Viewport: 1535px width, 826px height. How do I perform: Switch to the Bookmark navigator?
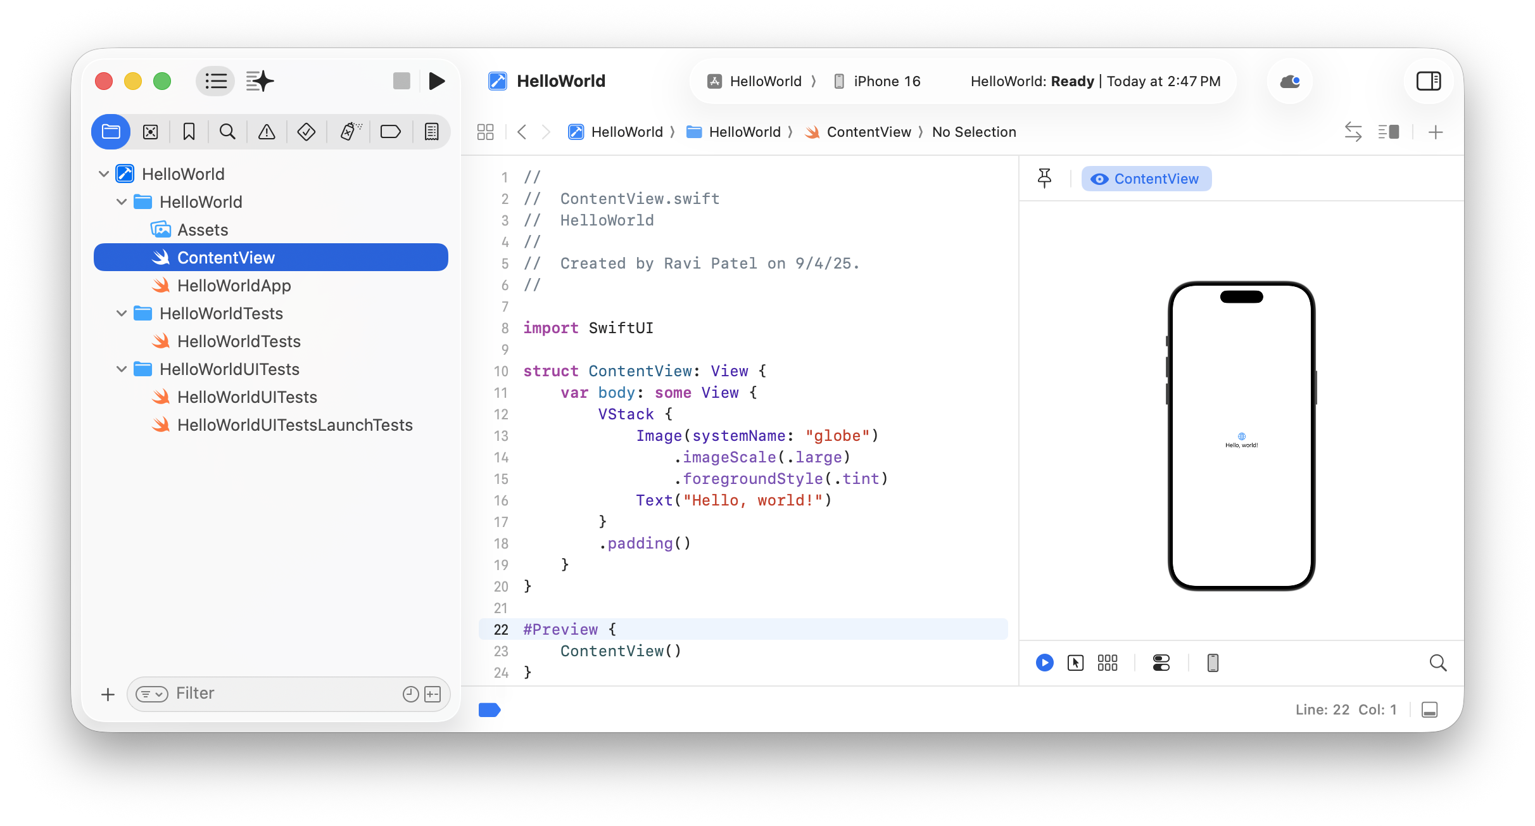pyautogui.click(x=189, y=132)
